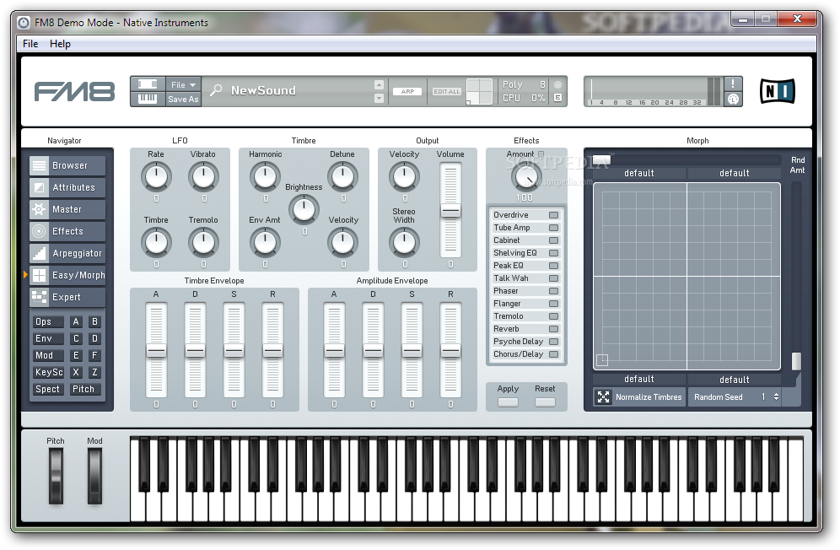Click the clock icon below panic button

[733, 99]
